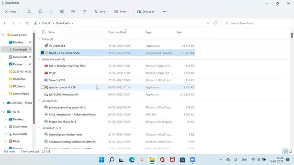Launch Microsoft Edge from taskbar
This screenshot has height=165, width=294.
132,160
